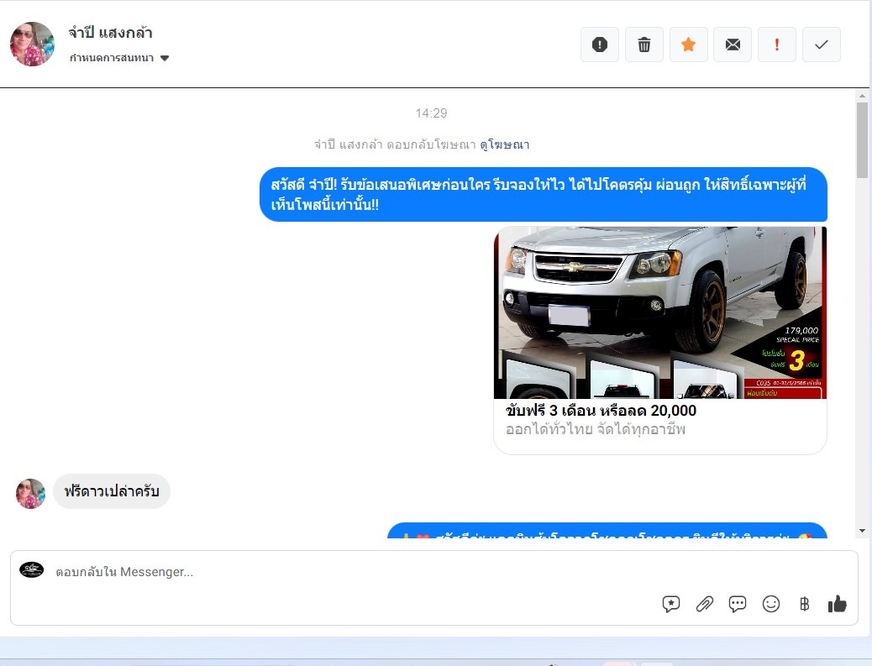Request payment with baht icon

tap(804, 604)
